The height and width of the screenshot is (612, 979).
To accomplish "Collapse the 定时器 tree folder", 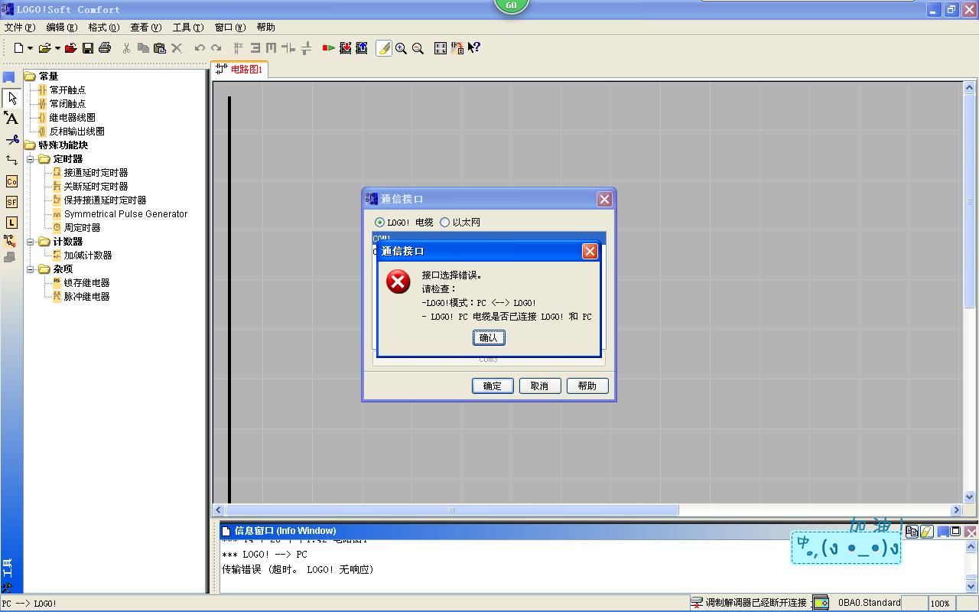I will coord(30,159).
